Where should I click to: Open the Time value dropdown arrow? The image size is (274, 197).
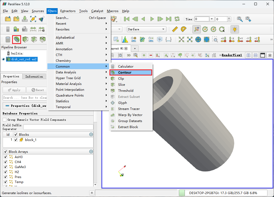(x=212, y=19)
